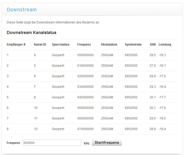Click Gesperrt status in receiver 7 row
The height and width of the screenshot is (155, 185).
[x=58, y=118]
